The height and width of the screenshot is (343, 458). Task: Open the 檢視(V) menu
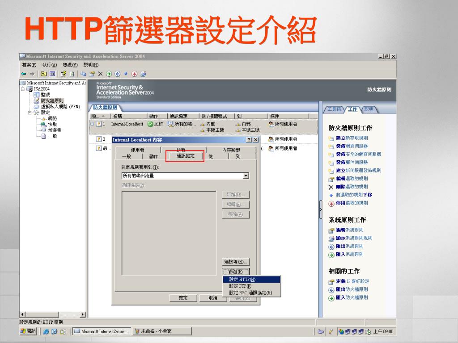coord(70,65)
